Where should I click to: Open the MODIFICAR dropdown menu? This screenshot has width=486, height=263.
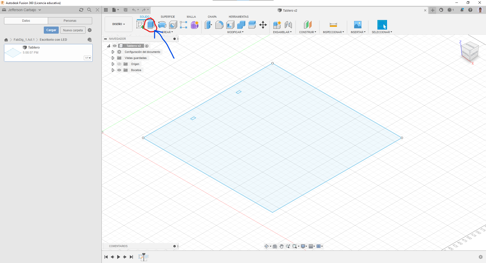coord(235,32)
